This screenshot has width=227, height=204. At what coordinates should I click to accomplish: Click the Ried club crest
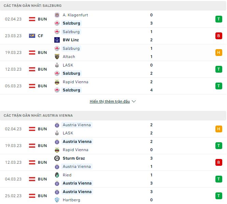(57, 175)
